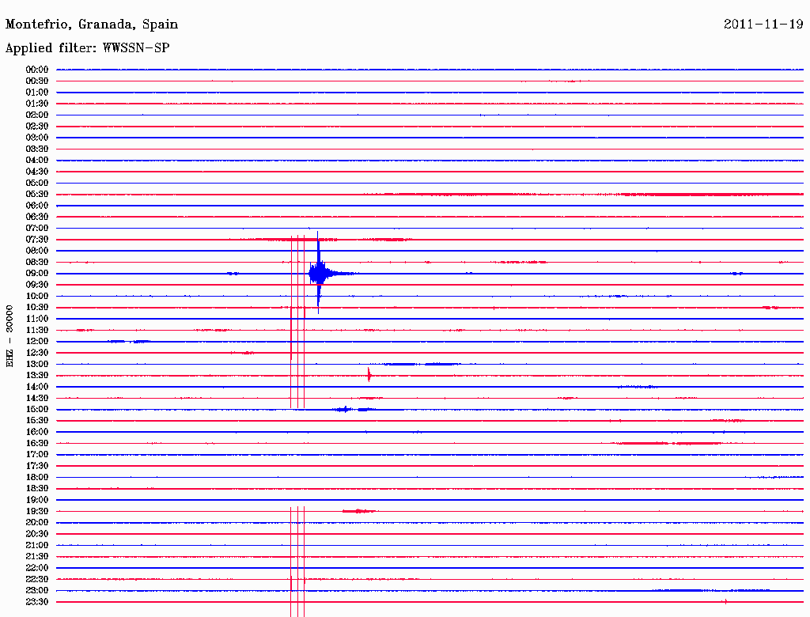Click the 16:00 time label
810x617 pixels.
(37, 431)
